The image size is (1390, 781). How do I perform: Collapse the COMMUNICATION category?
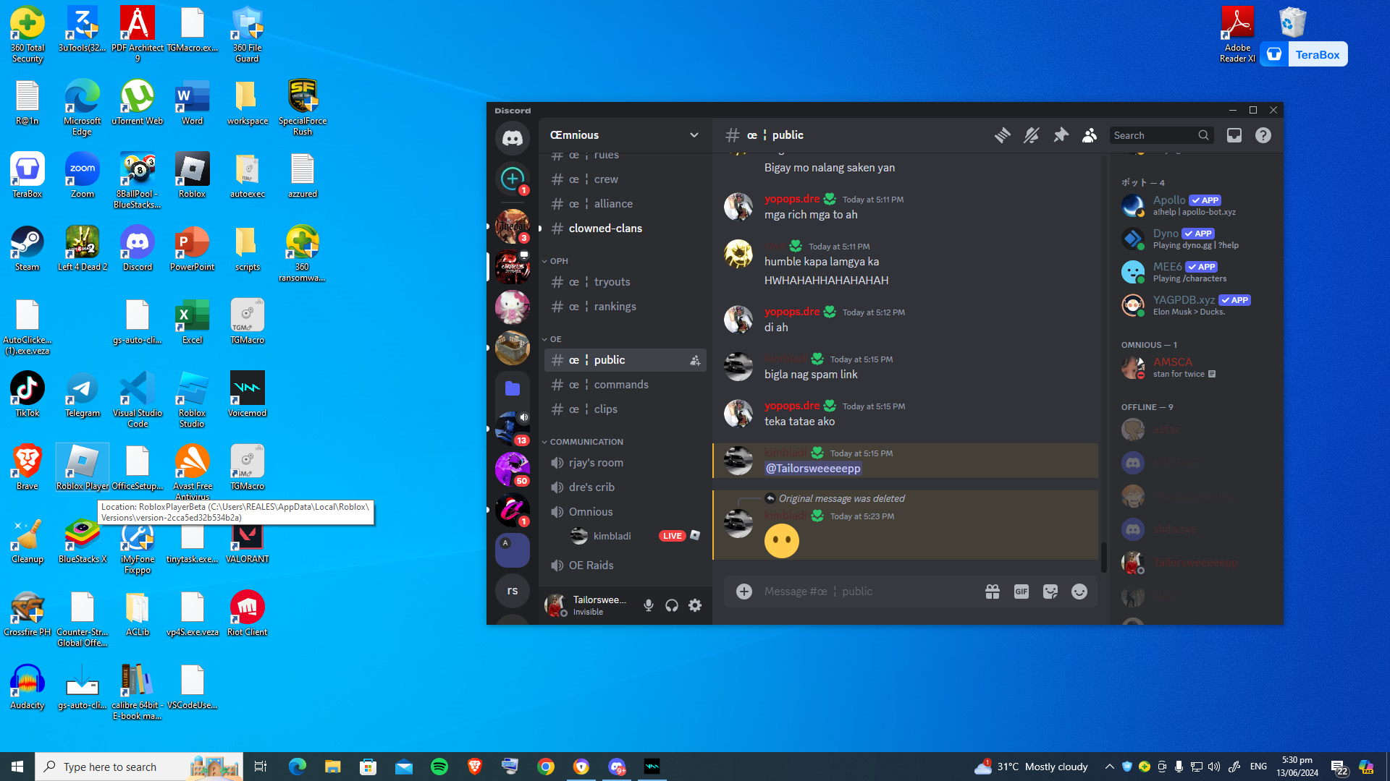click(585, 442)
